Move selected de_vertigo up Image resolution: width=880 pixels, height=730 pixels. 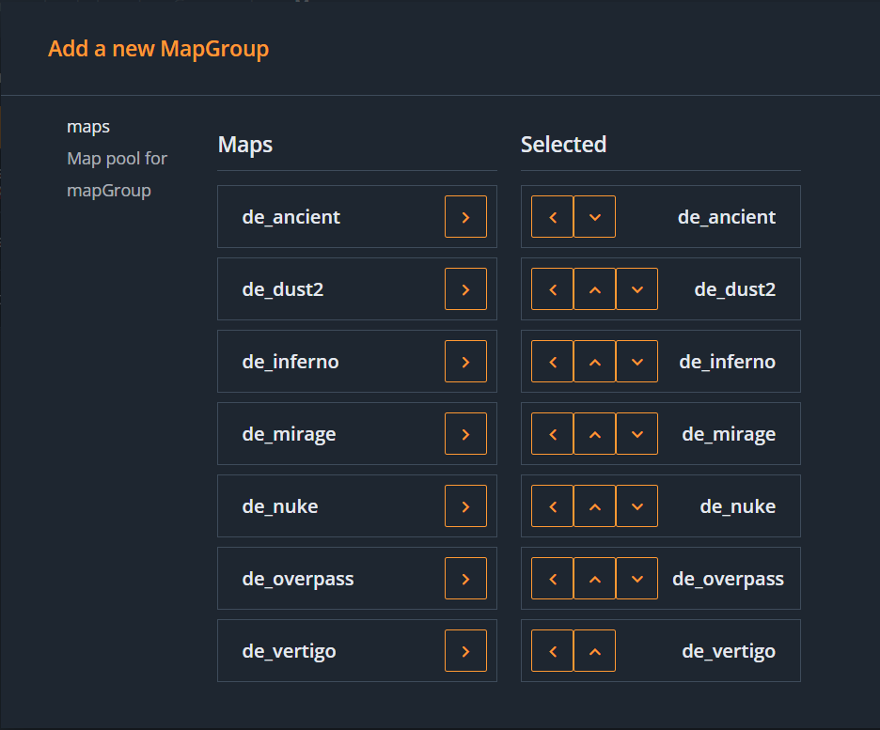pyautogui.click(x=594, y=651)
